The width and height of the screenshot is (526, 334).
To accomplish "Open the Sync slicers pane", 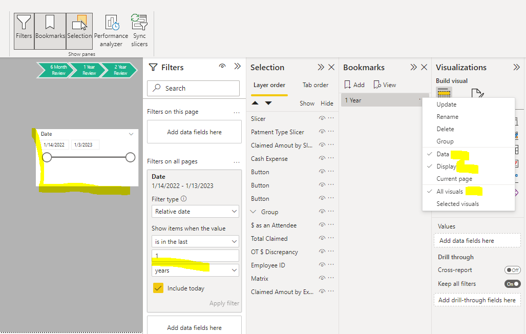I will [139, 31].
